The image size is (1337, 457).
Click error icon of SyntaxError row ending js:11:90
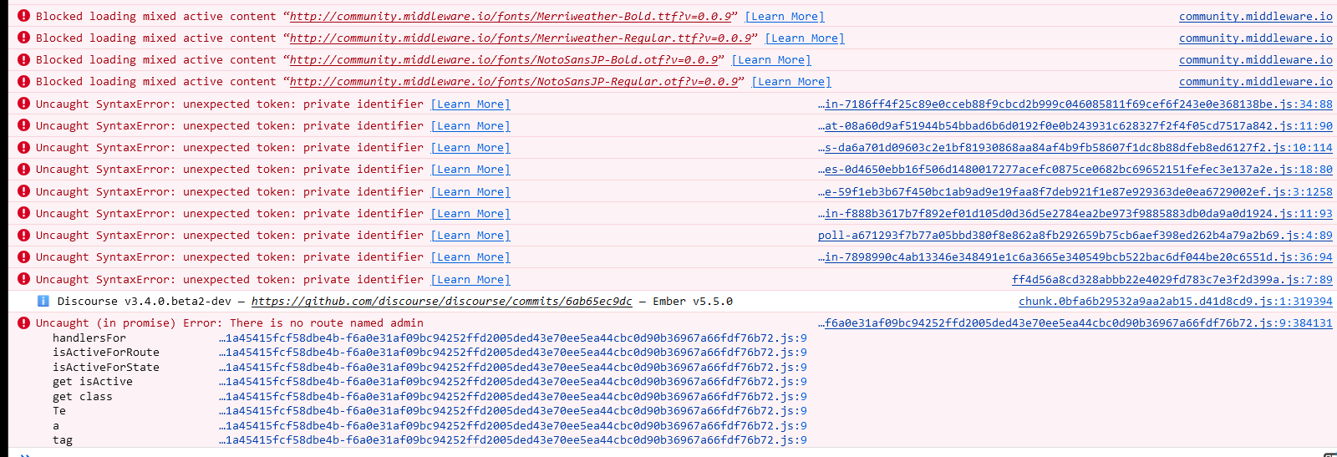[23, 125]
